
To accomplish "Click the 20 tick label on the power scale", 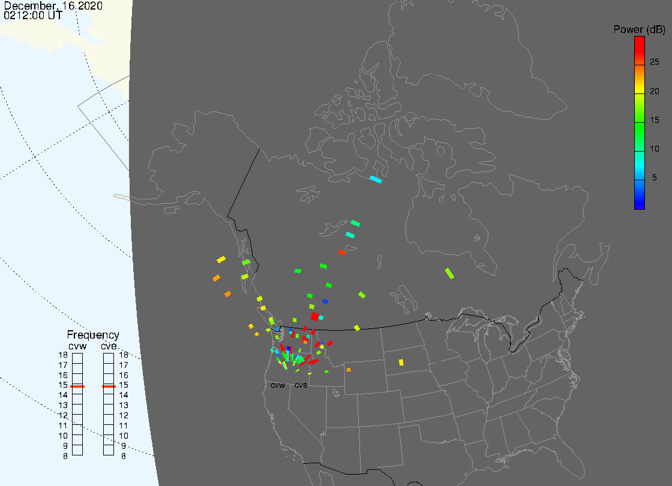I will click(655, 91).
